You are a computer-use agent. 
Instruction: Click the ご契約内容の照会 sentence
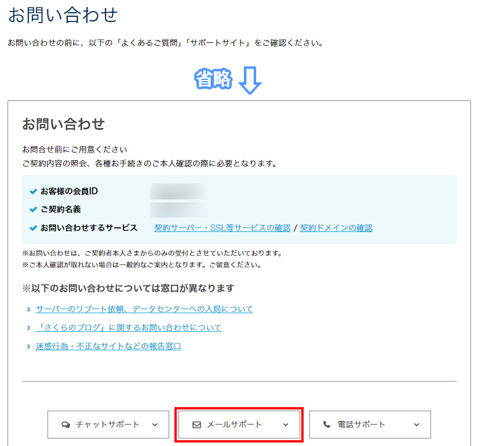tap(149, 164)
